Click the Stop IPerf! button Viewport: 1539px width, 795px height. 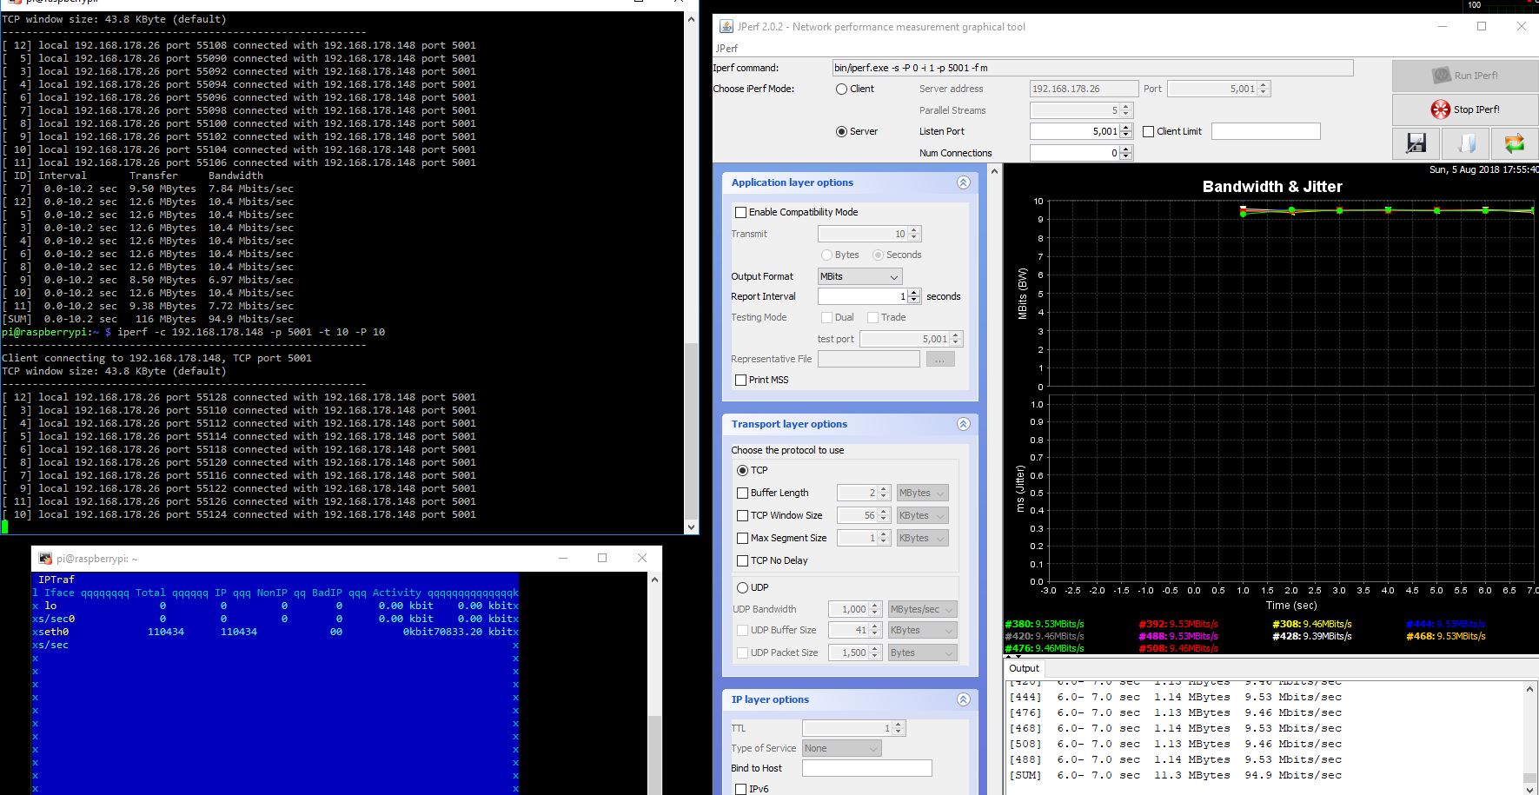pyautogui.click(x=1465, y=109)
